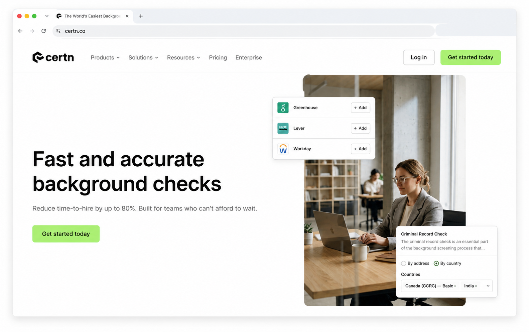Go back with the browser back arrow
This screenshot has width=529, height=332.
coord(20,31)
